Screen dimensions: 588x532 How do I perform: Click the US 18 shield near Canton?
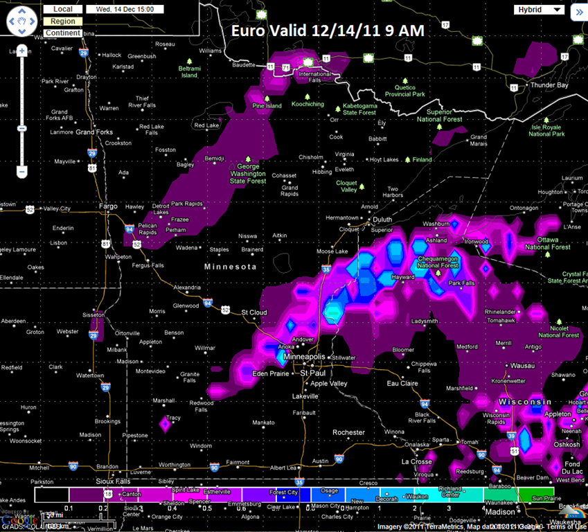[x=108, y=494]
